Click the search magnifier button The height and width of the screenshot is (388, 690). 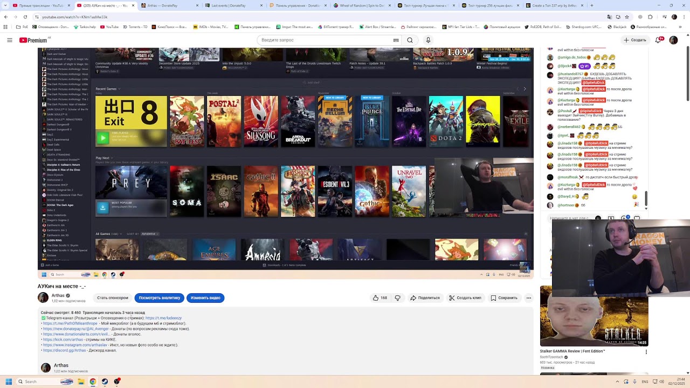coord(410,40)
